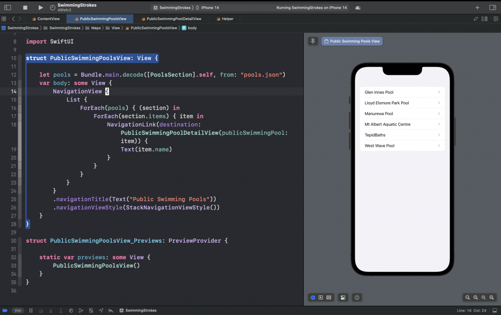
Task: Simulate location from debug bar
Action: click(101, 311)
